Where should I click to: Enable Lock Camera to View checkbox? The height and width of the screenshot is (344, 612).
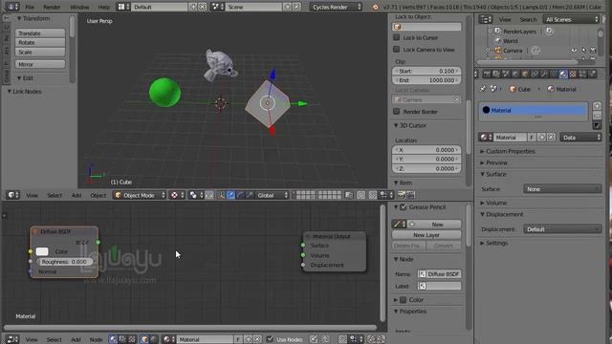(397, 50)
